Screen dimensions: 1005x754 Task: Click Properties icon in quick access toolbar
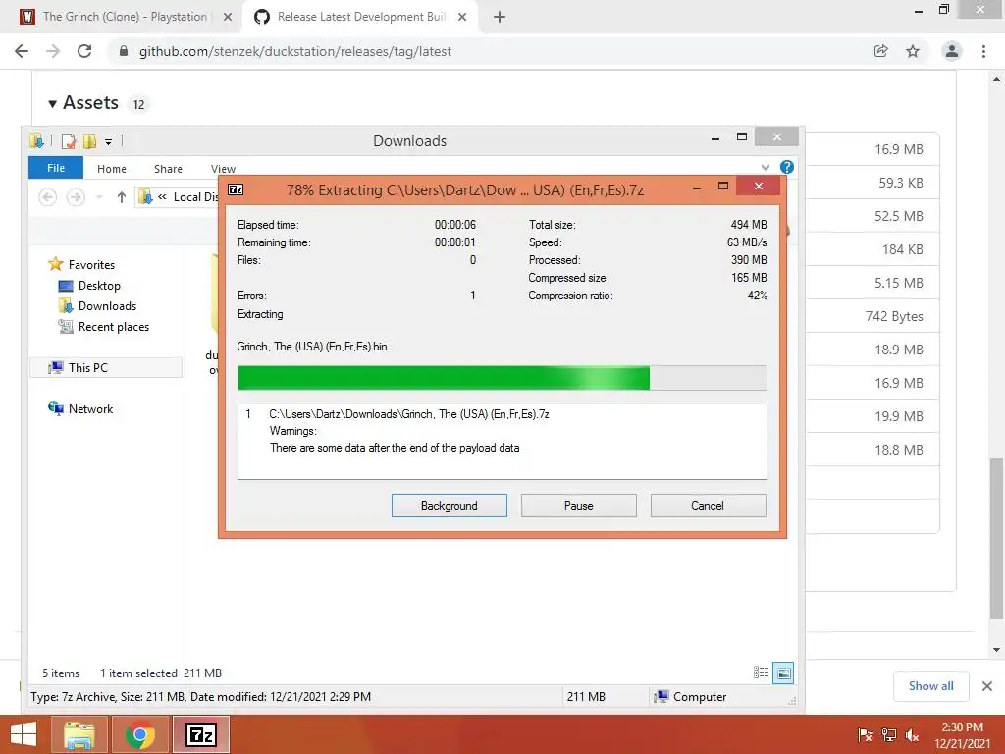point(68,141)
